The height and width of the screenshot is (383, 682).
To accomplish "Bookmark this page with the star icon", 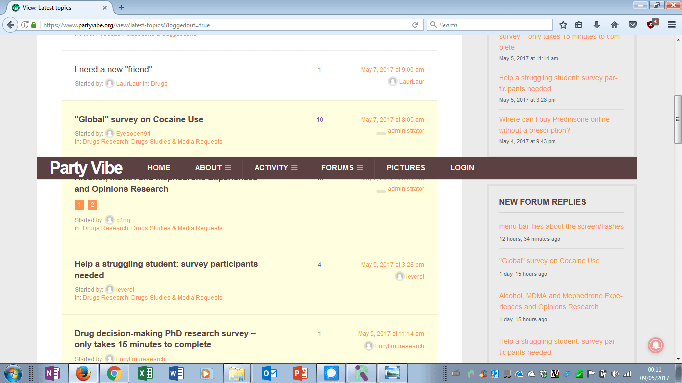I will [563, 25].
